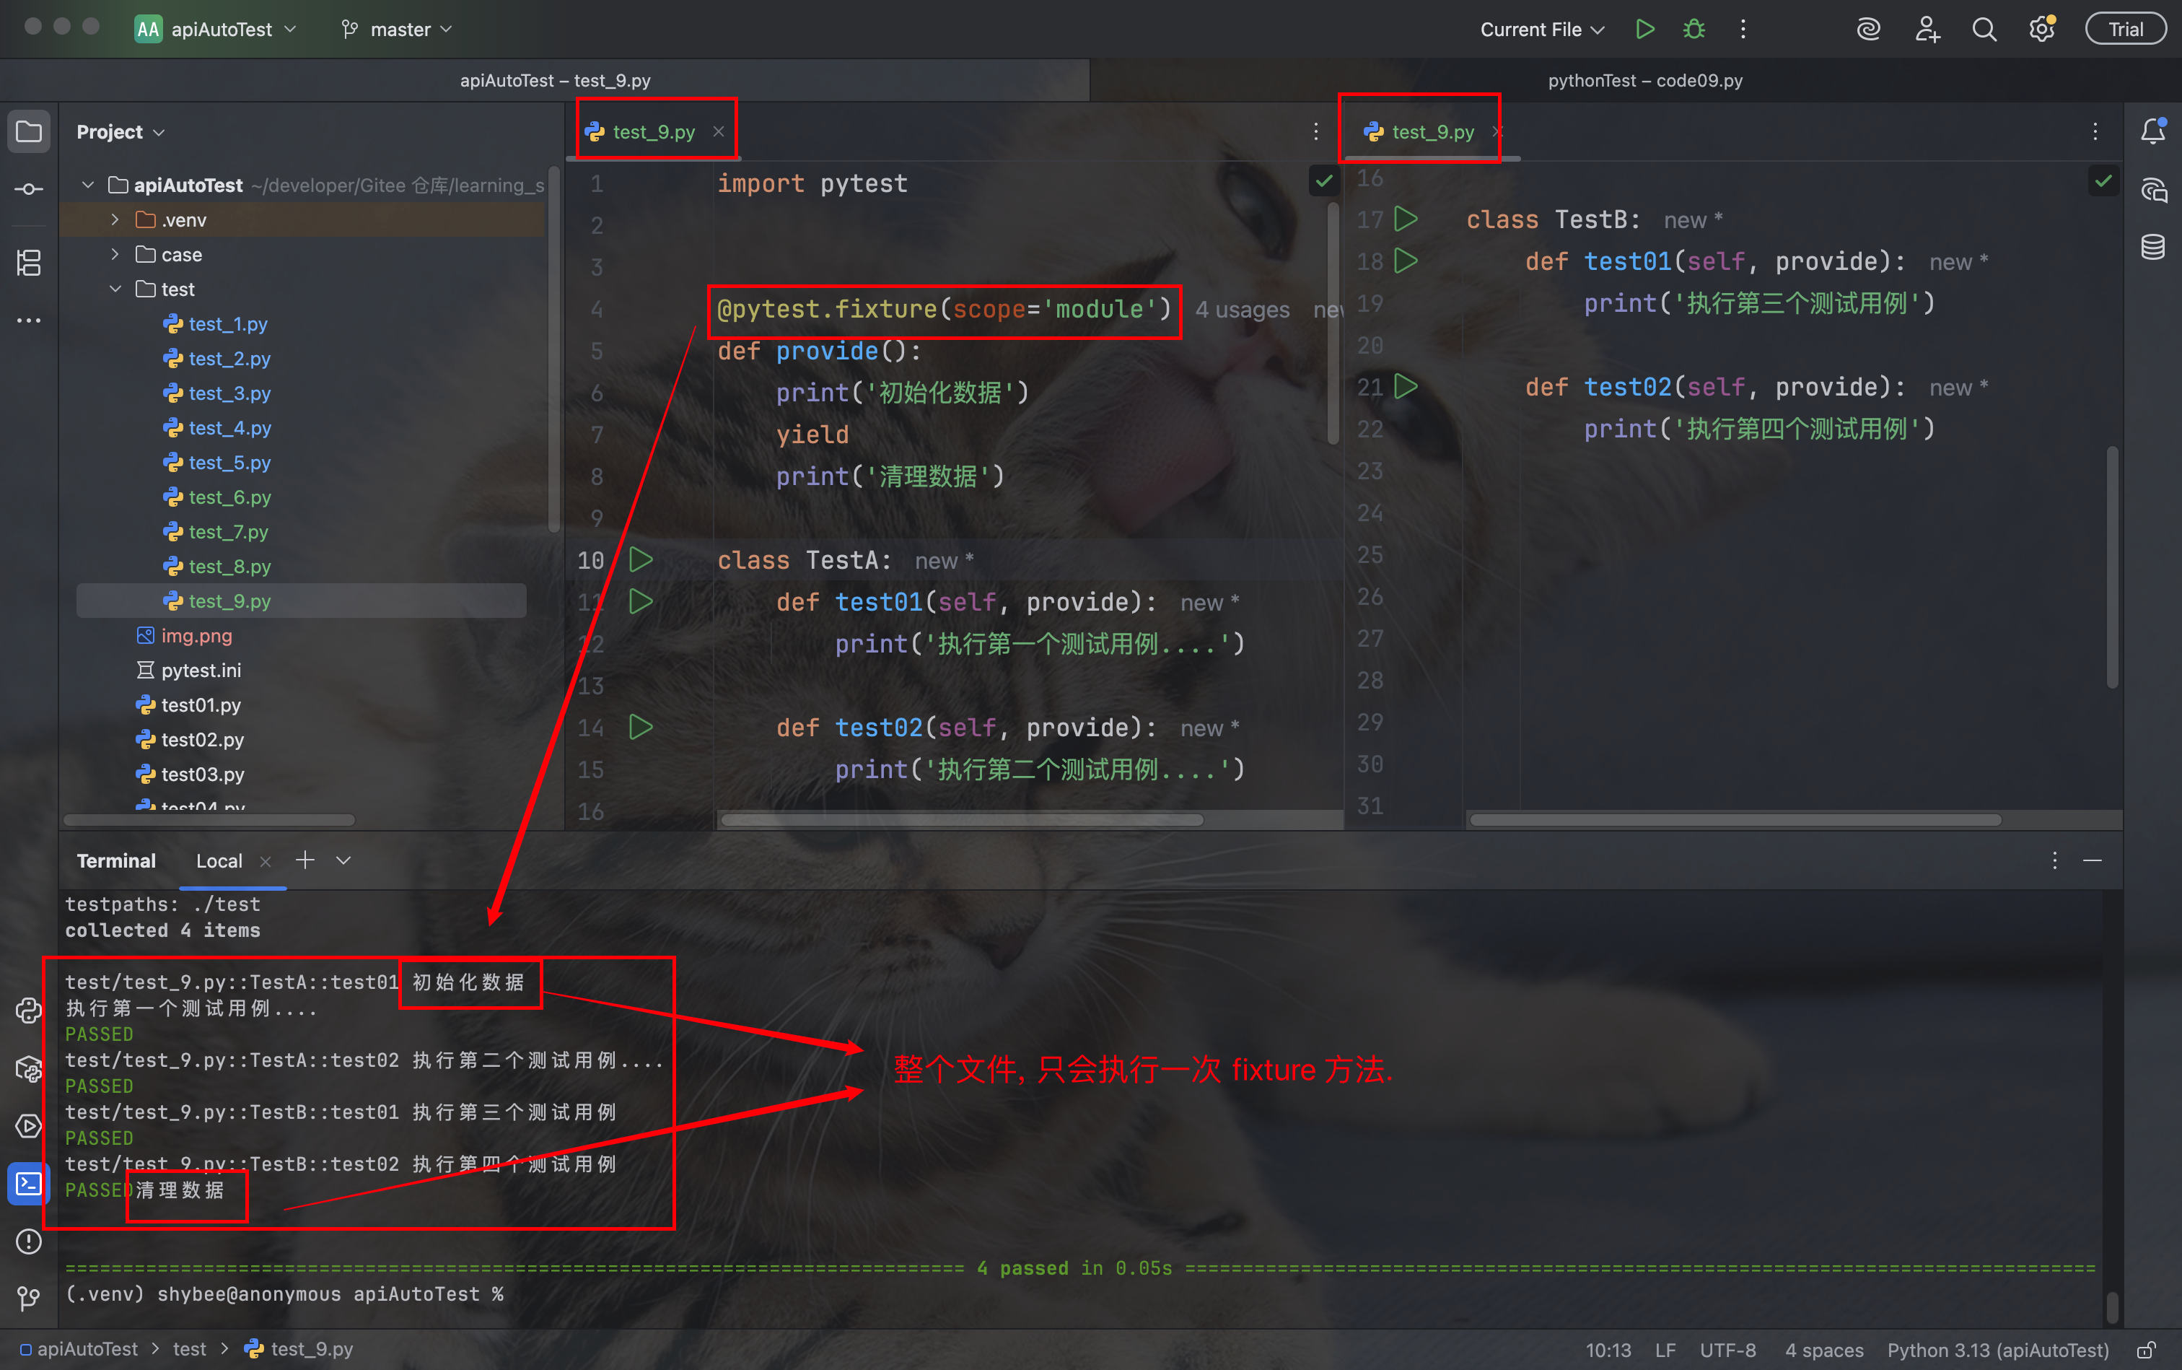
Task: Run the current file with the green play button
Action: 1645,29
